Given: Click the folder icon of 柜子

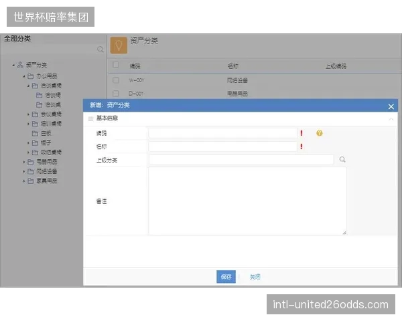Looking at the screenshot, I should 35,143.
